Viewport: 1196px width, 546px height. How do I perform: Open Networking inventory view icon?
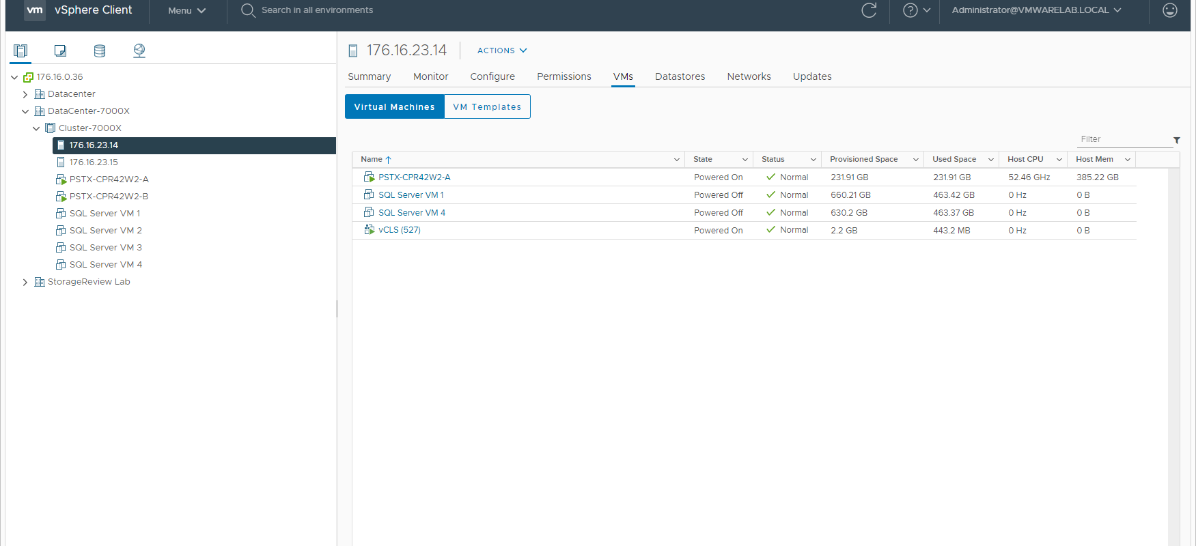pos(139,51)
